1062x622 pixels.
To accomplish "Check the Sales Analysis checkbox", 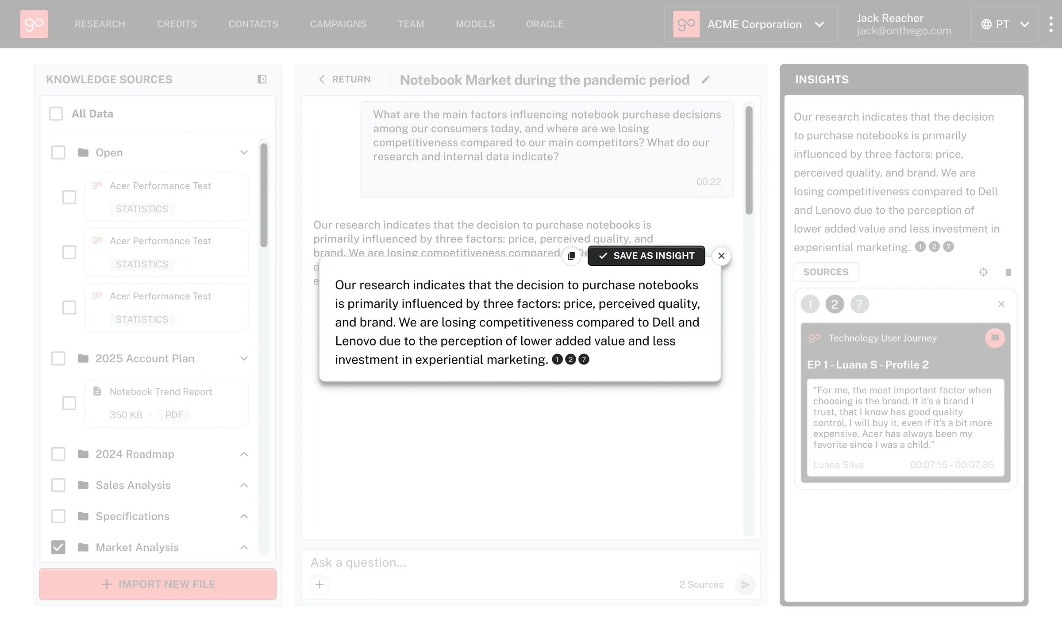I will tap(58, 485).
